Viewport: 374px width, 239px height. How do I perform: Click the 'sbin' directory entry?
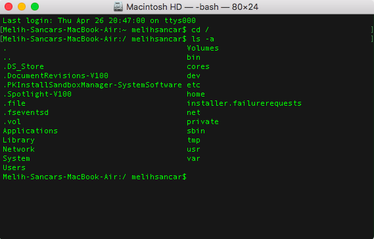pyautogui.click(x=196, y=131)
